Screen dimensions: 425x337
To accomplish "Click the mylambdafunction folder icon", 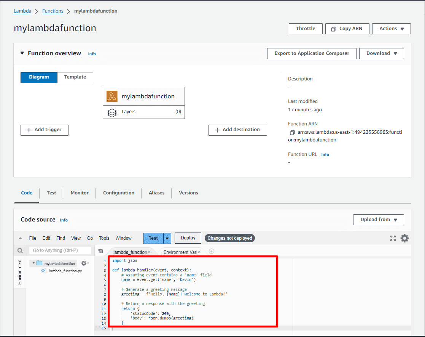I will coord(39,263).
